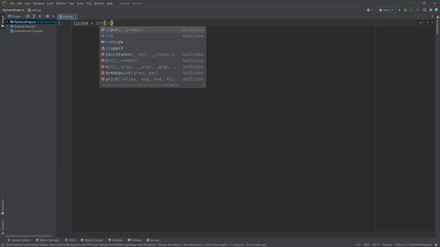Open the VCS menu

click(89, 3)
